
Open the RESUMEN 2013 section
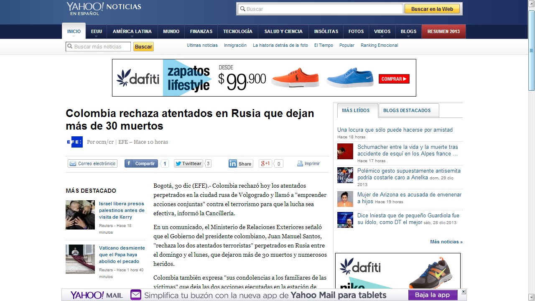(x=443, y=31)
